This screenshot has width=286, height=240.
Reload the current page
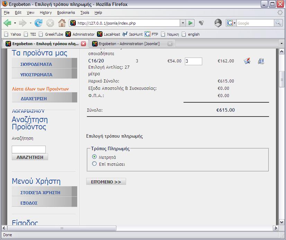click(x=38, y=23)
